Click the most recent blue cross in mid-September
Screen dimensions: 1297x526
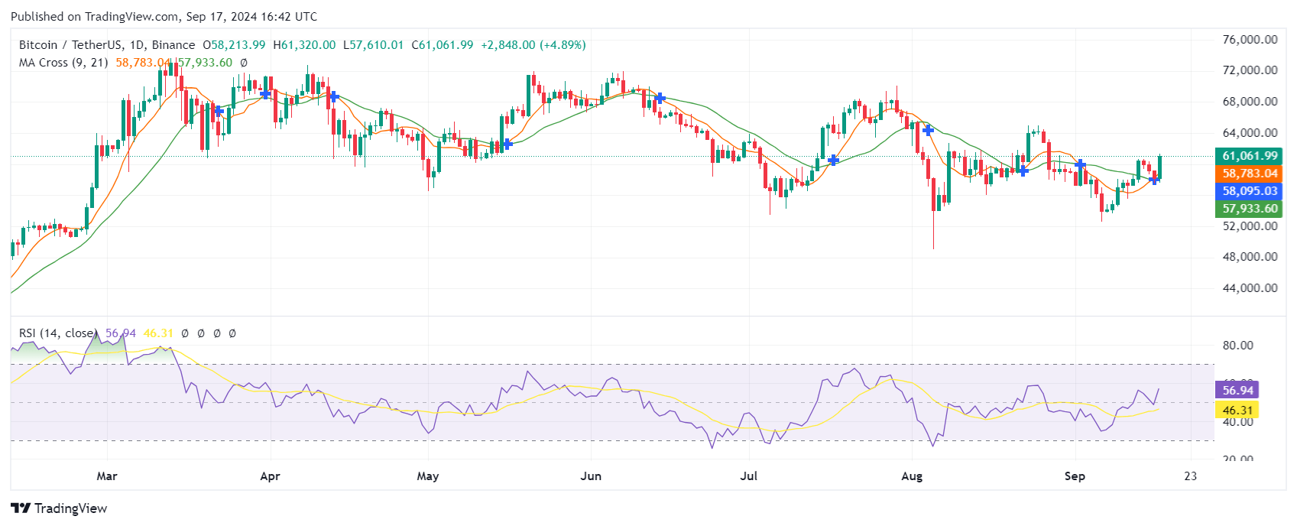click(1155, 179)
